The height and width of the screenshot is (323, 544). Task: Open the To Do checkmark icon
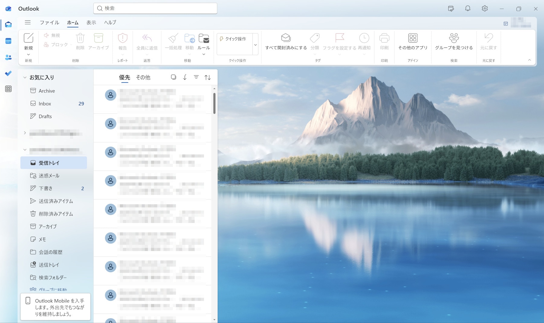tap(8, 73)
